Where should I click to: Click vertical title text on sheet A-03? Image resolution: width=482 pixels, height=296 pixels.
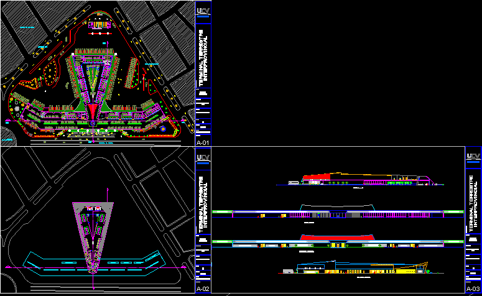[473, 202]
